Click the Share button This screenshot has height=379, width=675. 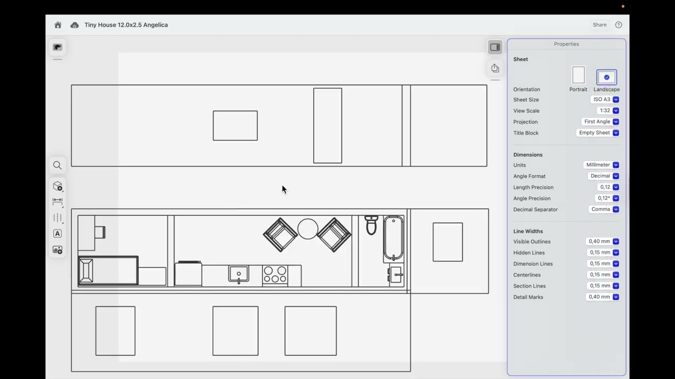click(x=600, y=25)
